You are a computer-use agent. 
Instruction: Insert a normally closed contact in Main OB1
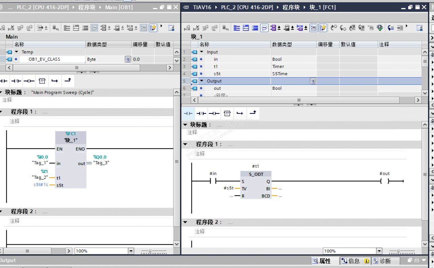pyautogui.click(x=16, y=81)
